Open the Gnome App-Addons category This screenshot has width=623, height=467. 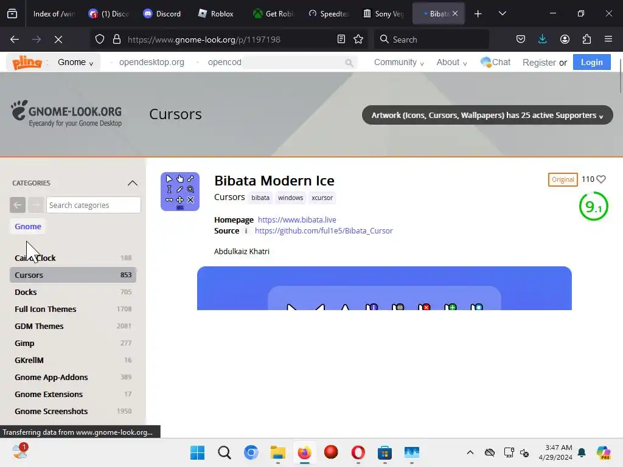73,377
